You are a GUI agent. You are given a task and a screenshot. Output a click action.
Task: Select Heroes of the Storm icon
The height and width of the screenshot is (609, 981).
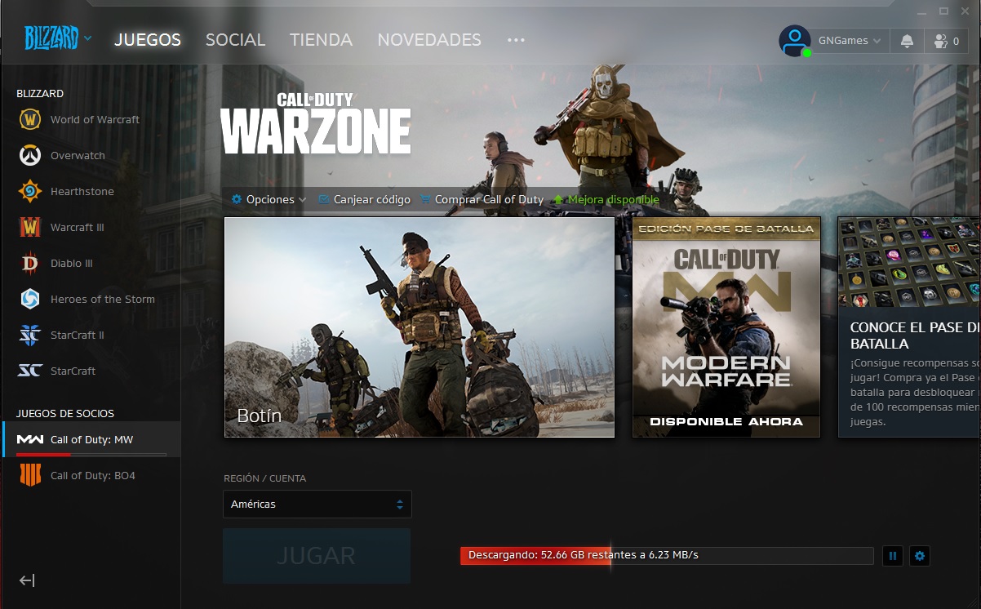tap(29, 299)
